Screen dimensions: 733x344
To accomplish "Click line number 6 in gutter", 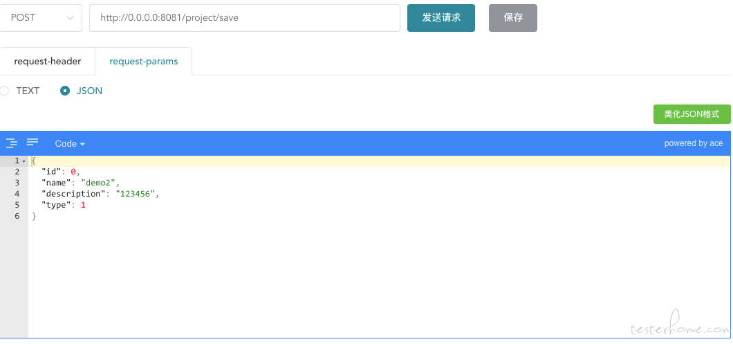I will click(17, 216).
